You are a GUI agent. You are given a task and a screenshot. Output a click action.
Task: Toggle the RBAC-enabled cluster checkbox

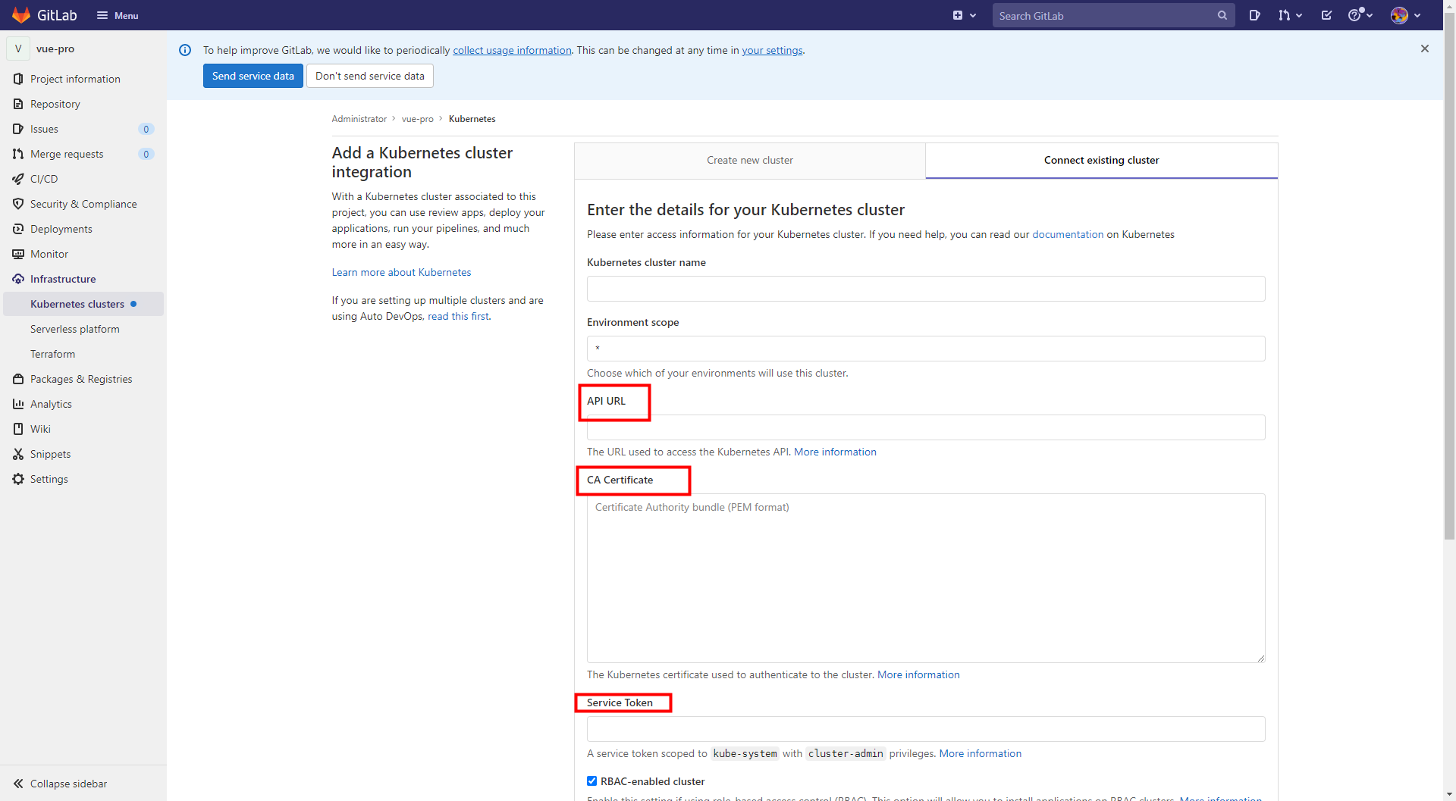(592, 781)
